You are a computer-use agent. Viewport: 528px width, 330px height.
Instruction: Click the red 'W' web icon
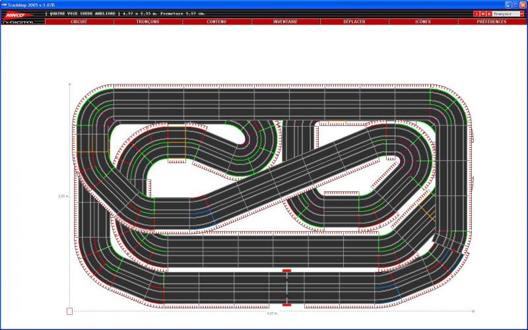point(483,13)
